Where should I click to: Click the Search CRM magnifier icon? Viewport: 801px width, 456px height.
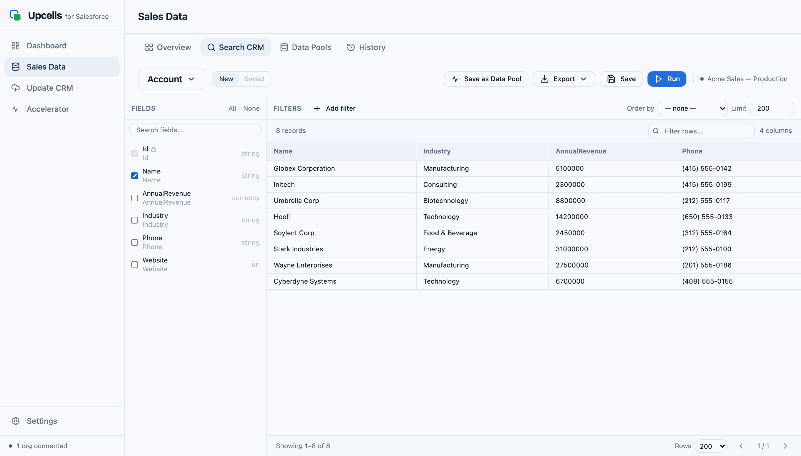[211, 47]
